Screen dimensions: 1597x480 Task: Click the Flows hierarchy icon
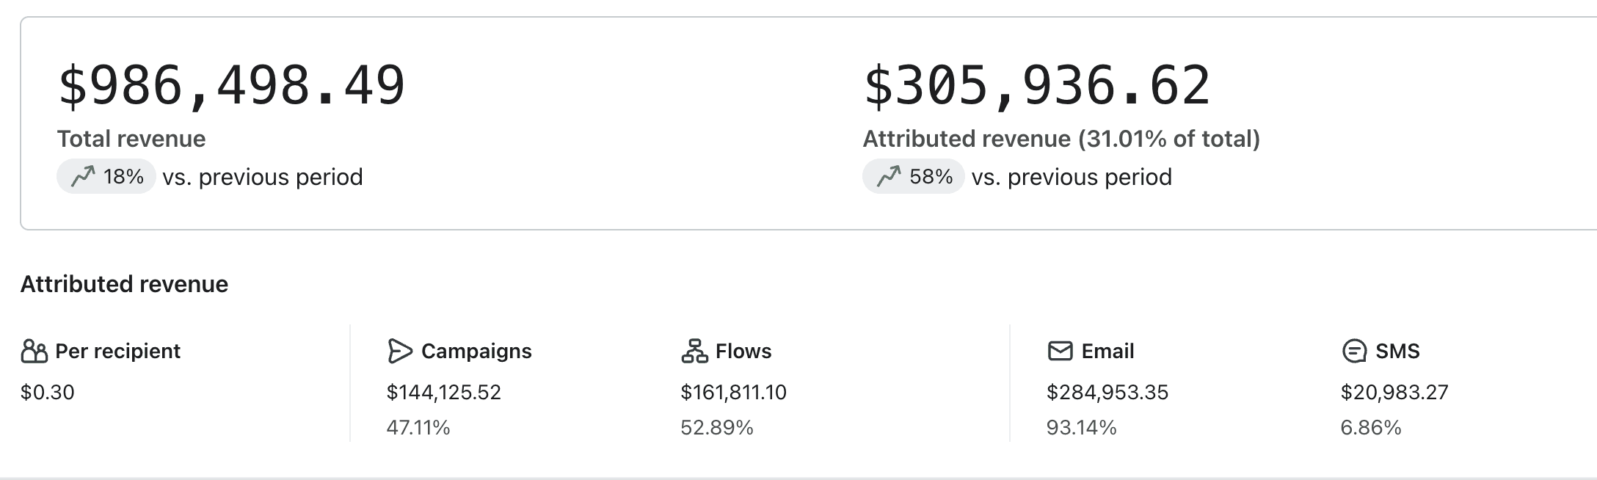(694, 352)
